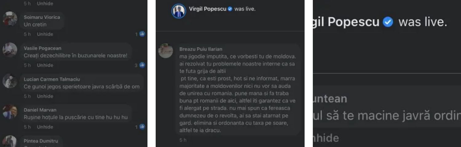Open Soimaru Viorica profile picture
The image size is (461, 147).
pos(10,19)
